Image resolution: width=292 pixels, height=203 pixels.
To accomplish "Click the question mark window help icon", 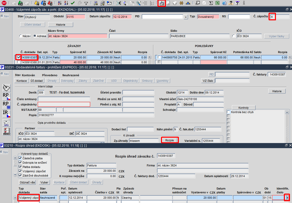I will (x=237, y=3).
